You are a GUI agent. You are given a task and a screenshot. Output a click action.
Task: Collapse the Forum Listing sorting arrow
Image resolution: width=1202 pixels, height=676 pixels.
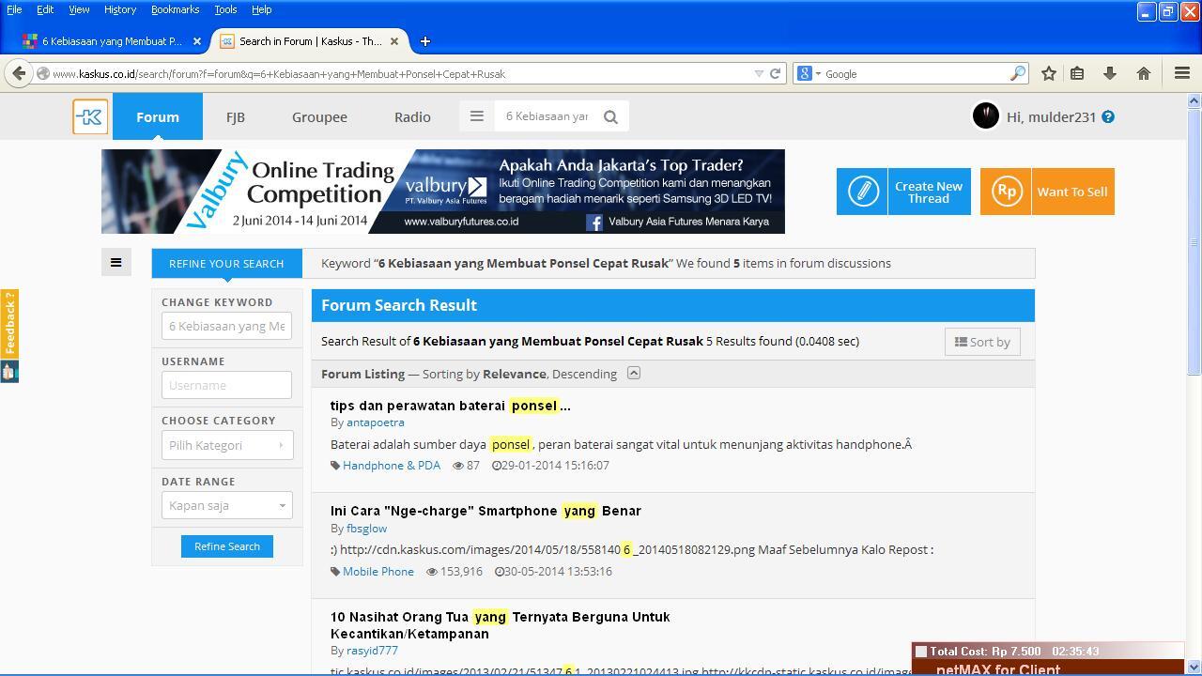click(634, 373)
